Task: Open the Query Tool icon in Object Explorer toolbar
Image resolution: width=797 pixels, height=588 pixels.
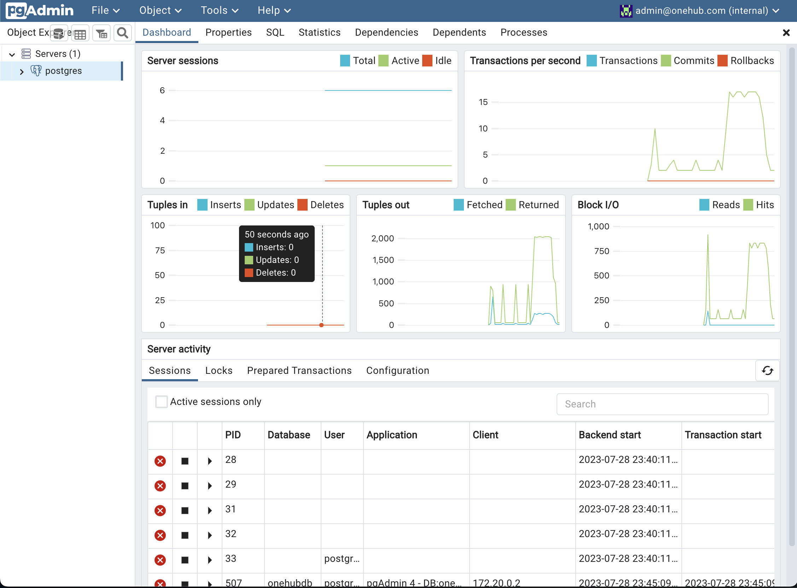Action: point(59,34)
